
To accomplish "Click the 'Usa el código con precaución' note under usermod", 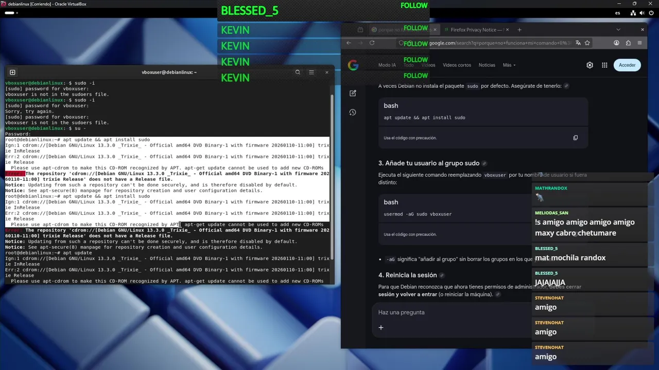I will point(410,234).
